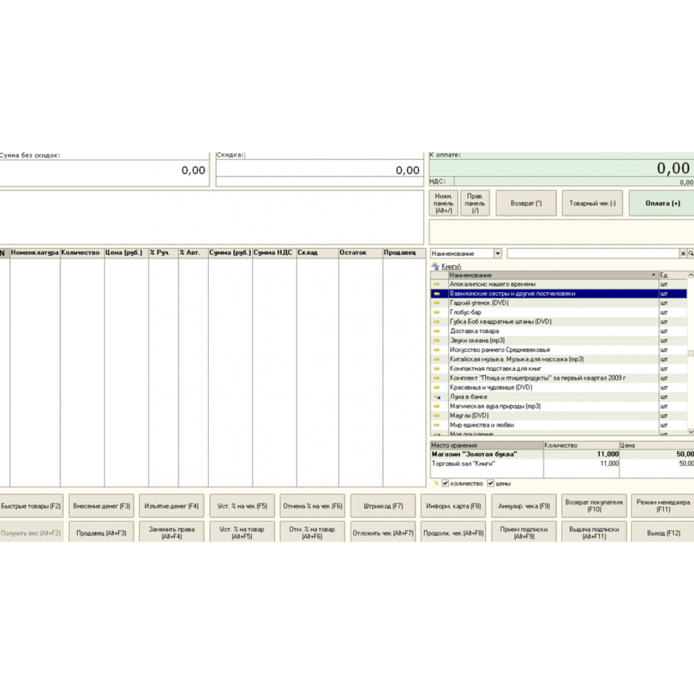The height and width of the screenshot is (694, 694).
Task: Click Уст. % на чек (F5)
Action: point(242,506)
